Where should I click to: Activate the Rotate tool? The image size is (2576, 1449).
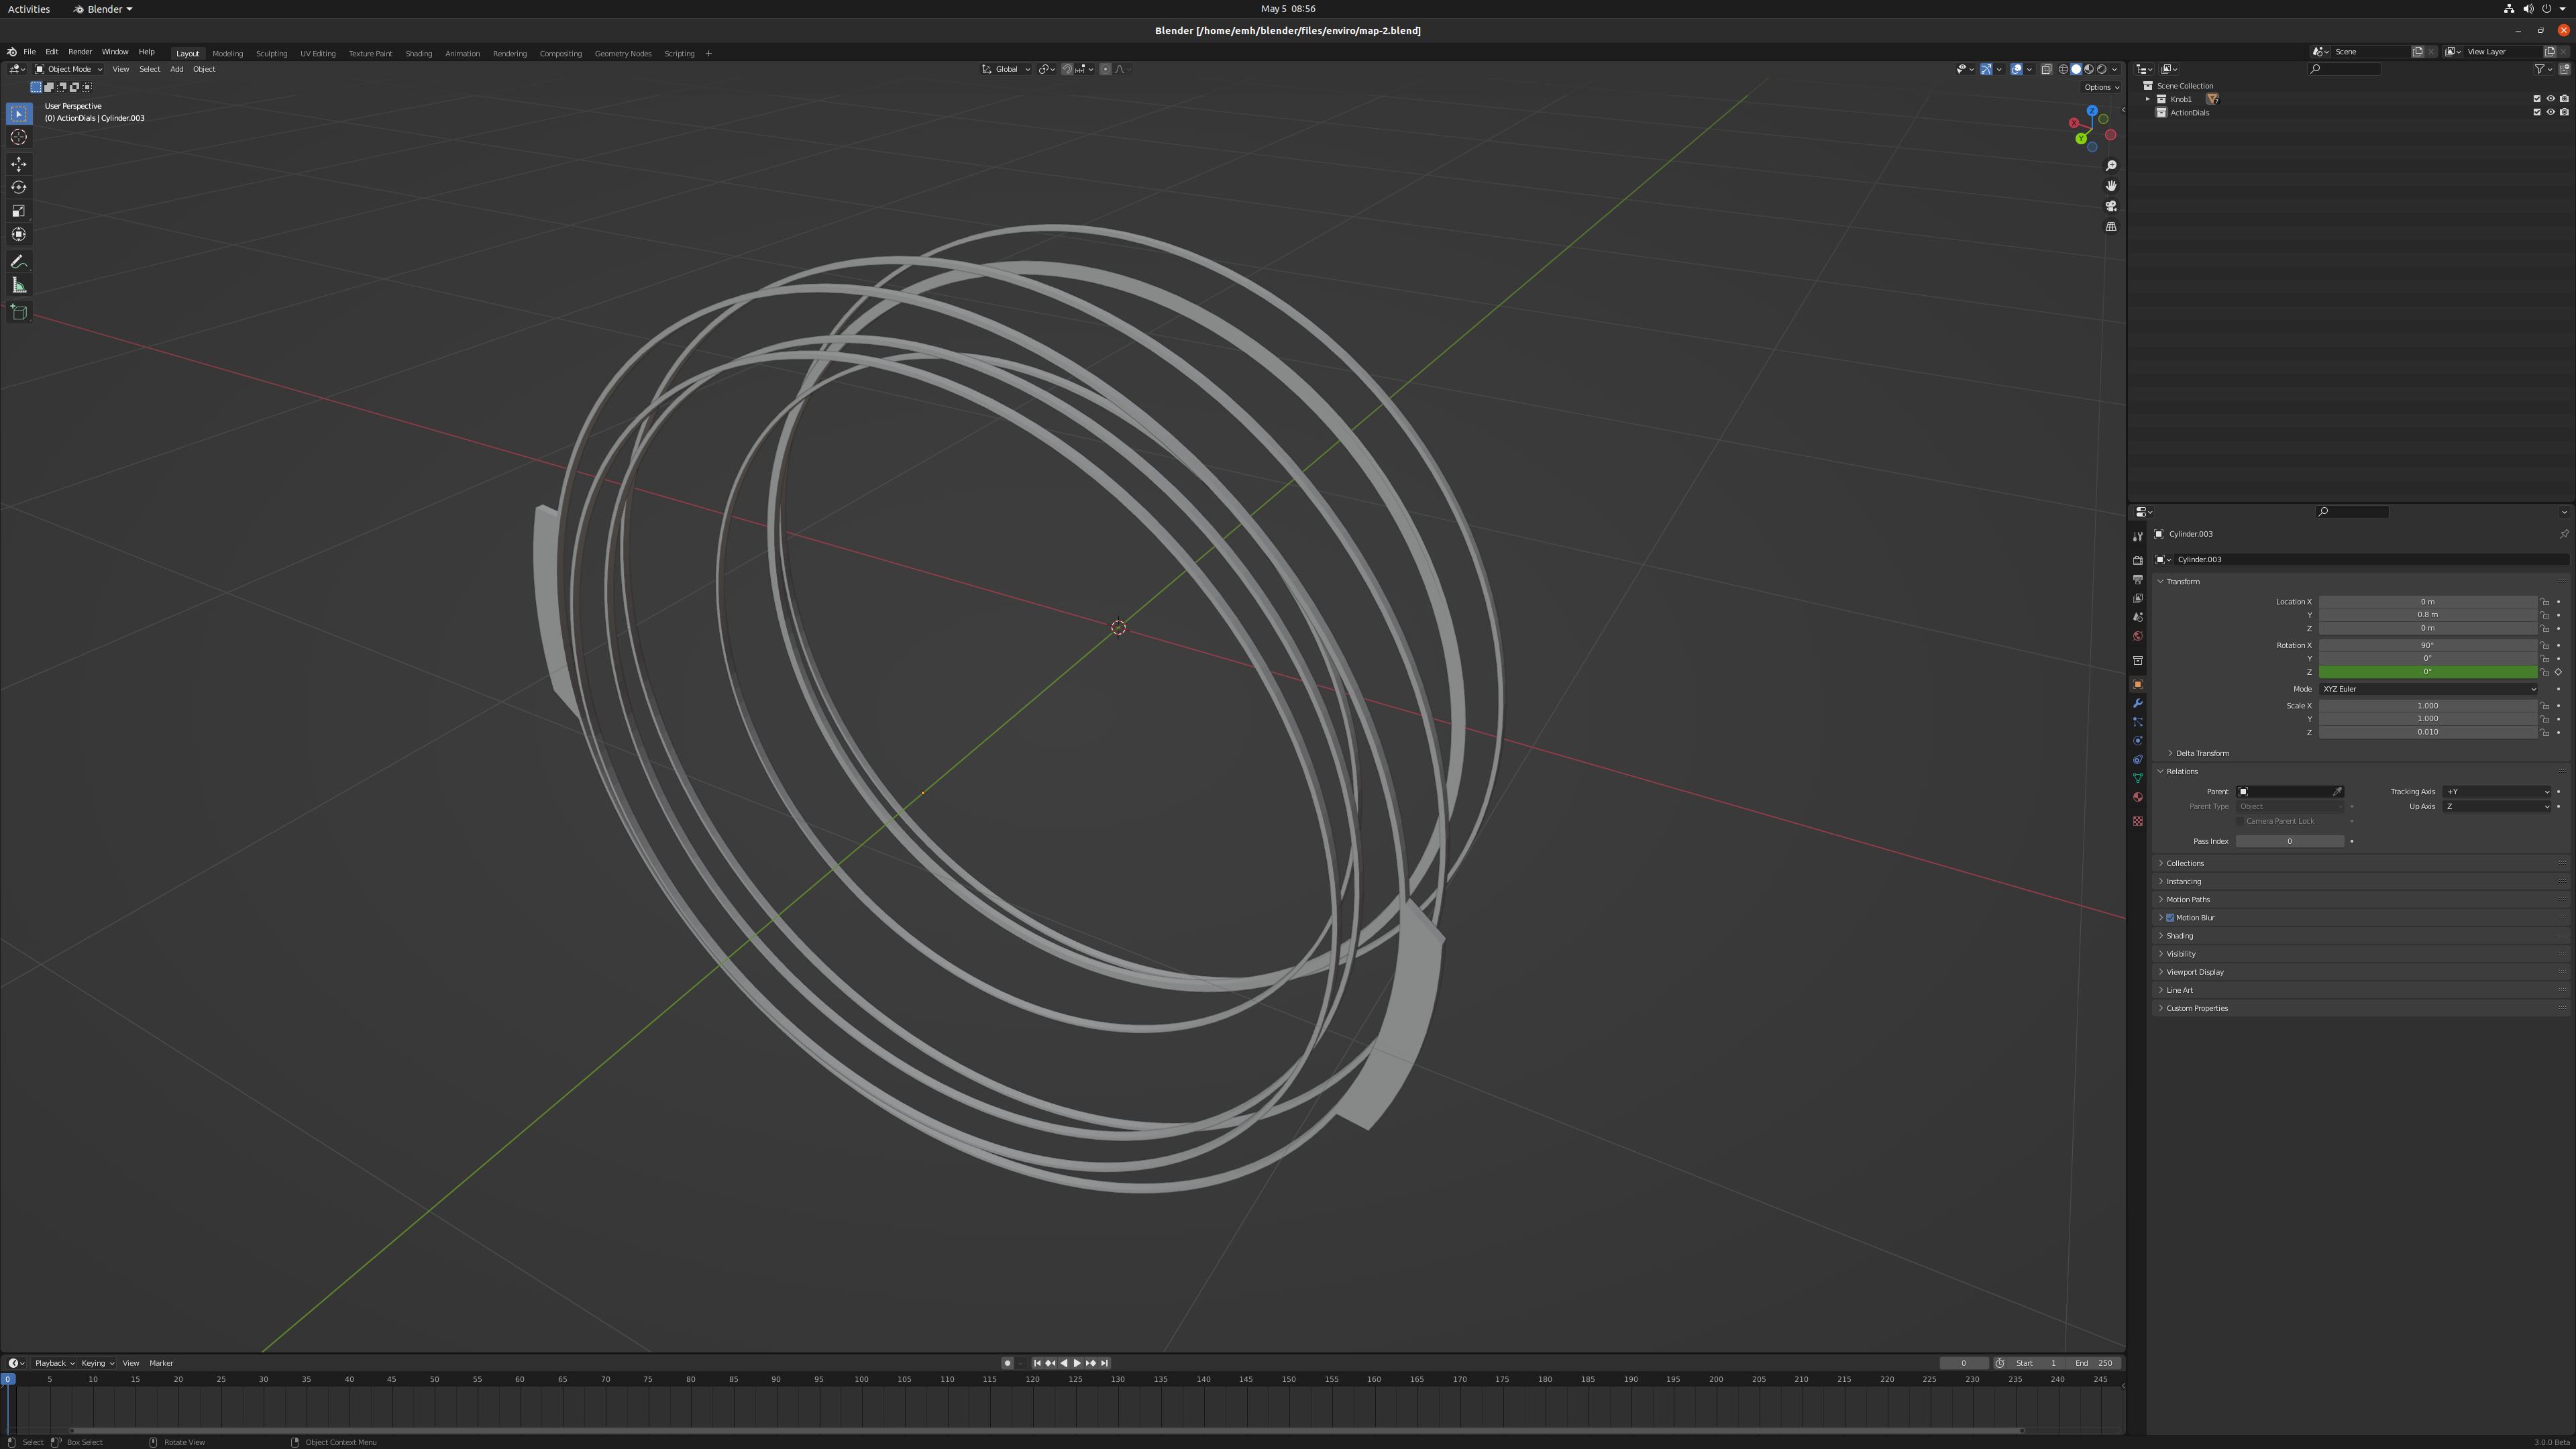point(19,187)
